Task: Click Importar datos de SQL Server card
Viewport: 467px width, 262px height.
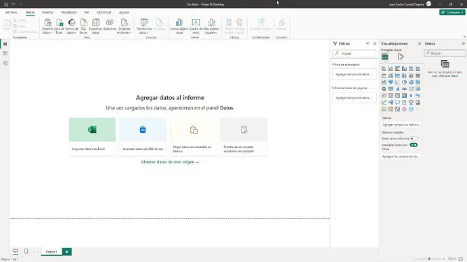Action: pyautogui.click(x=143, y=136)
